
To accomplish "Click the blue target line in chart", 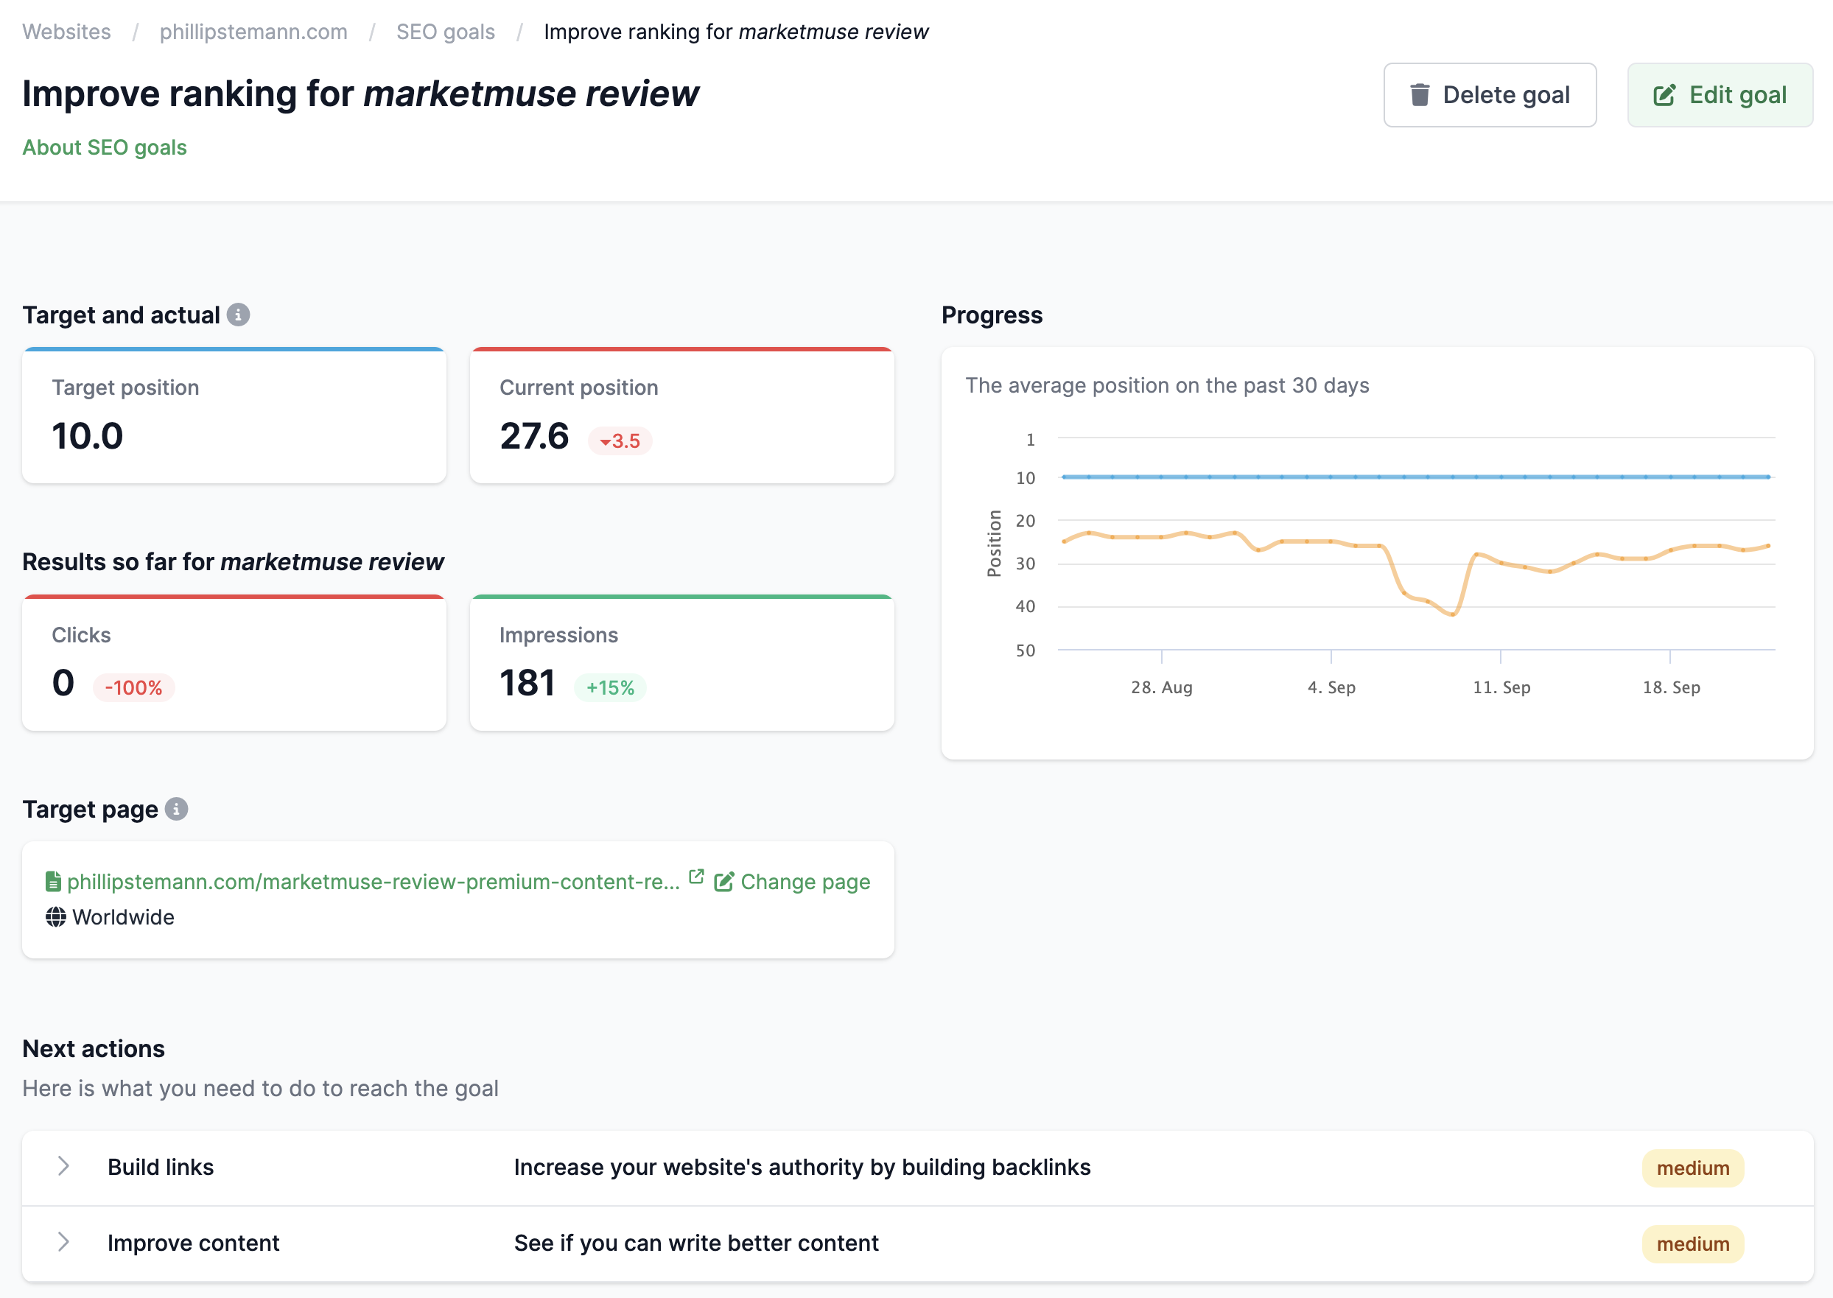I will click(x=1415, y=477).
